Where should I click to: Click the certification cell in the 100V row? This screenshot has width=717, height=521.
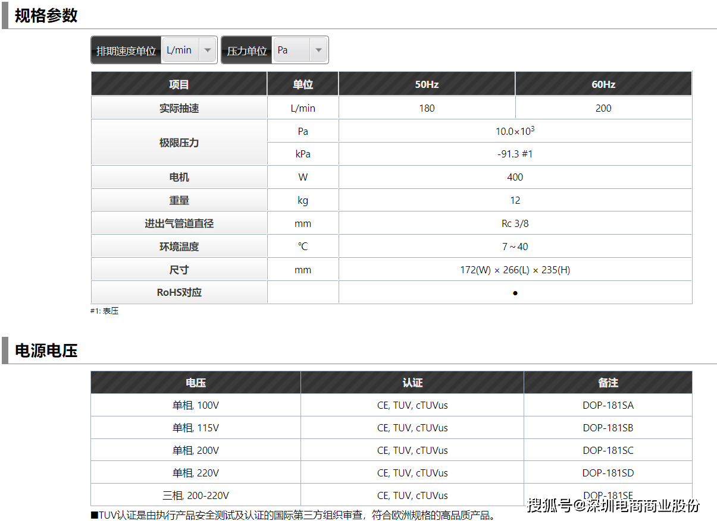click(412, 405)
